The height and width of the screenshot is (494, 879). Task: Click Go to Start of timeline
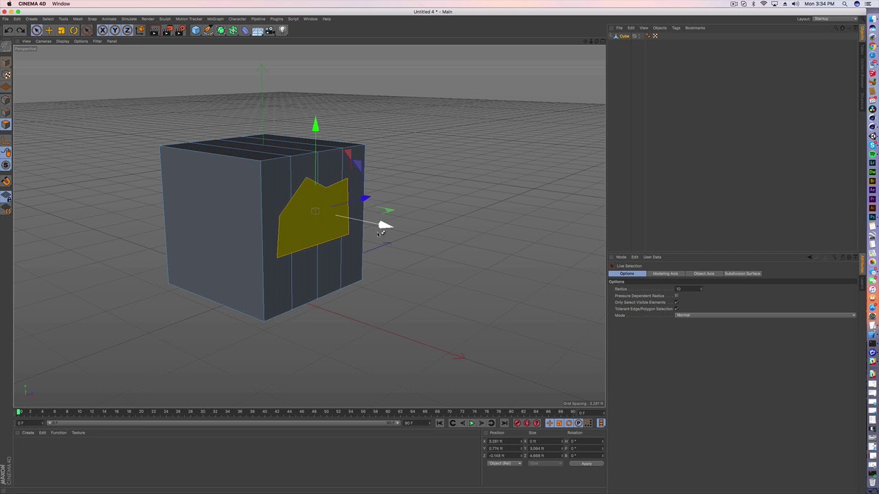coord(439,423)
